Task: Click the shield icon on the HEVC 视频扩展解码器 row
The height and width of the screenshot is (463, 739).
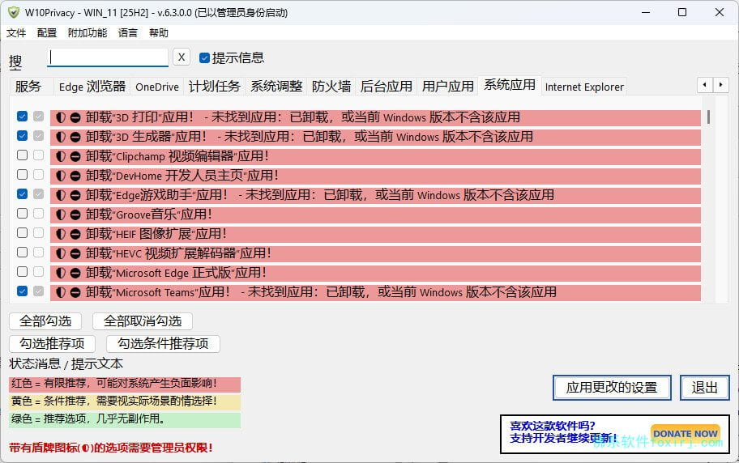Action: (x=60, y=253)
